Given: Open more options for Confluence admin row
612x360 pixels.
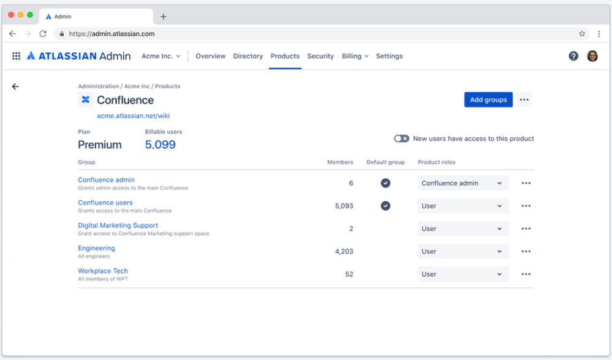Looking at the screenshot, I should pyautogui.click(x=526, y=183).
